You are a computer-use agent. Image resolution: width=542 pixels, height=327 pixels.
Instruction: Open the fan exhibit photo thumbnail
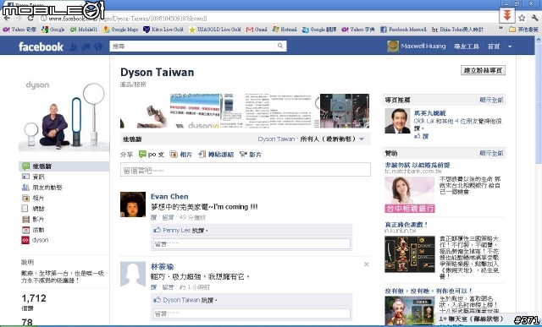pos(345,111)
